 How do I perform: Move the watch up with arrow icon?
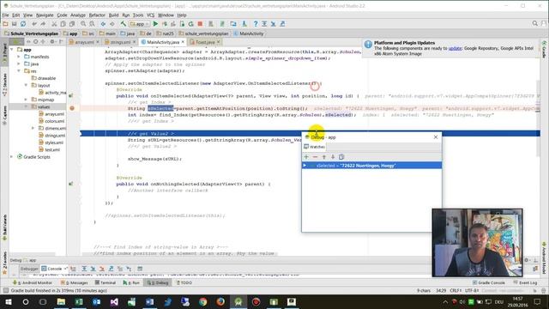(324, 157)
